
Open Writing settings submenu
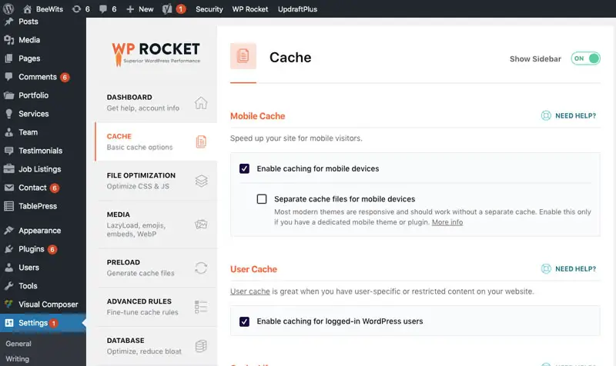[17, 359]
